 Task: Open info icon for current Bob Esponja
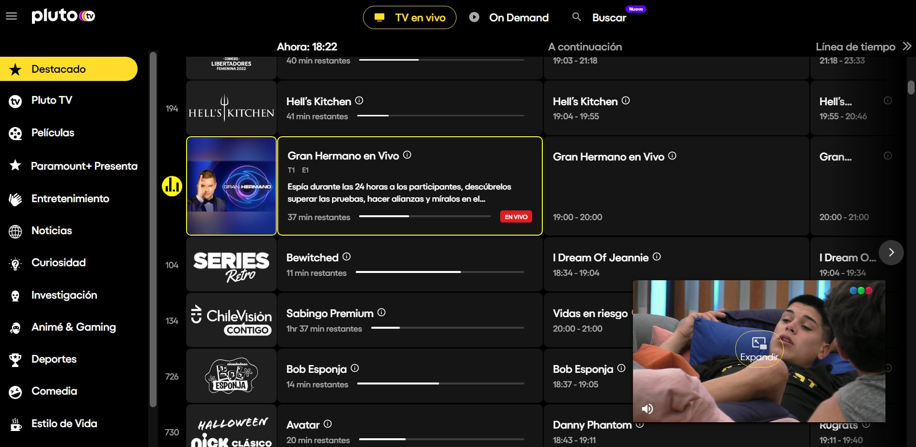click(x=355, y=368)
